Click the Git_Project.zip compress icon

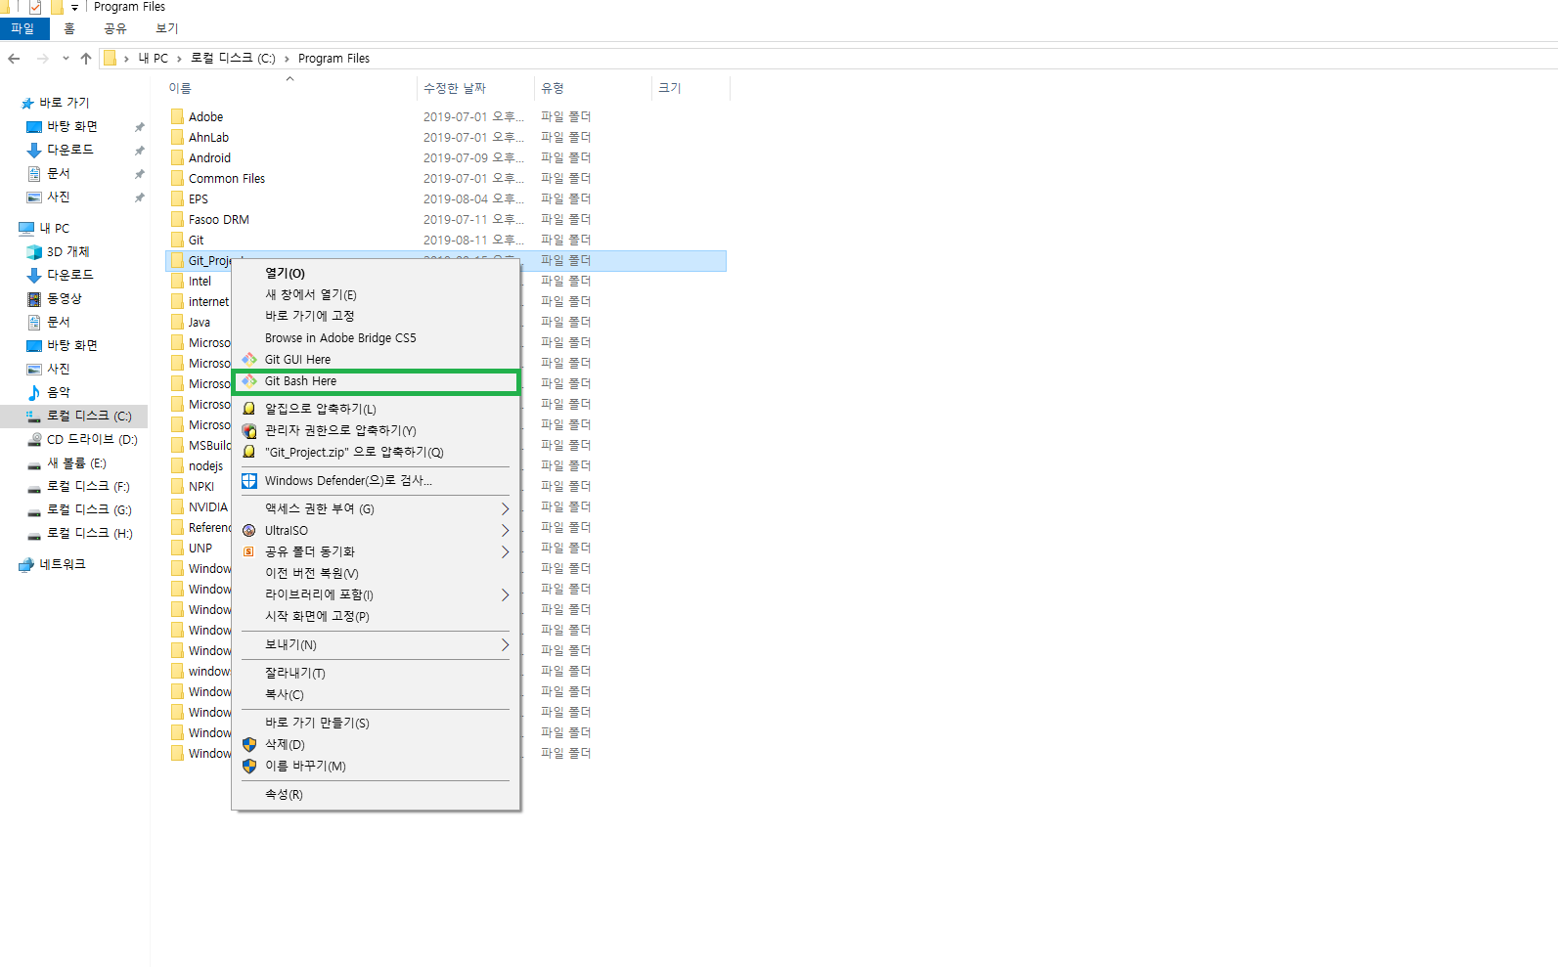click(x=249, y=452)
